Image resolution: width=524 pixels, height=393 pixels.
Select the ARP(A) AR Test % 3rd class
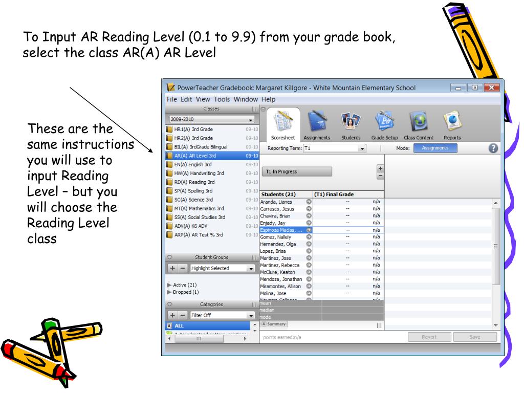(212, 235)
